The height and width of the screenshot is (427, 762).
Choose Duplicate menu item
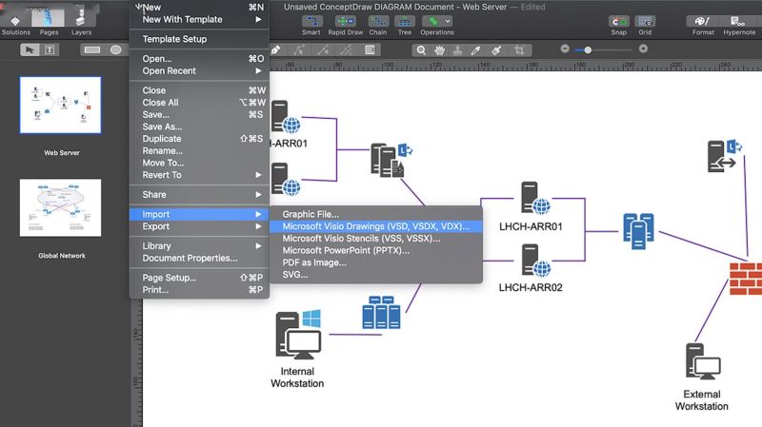[200, 139]
